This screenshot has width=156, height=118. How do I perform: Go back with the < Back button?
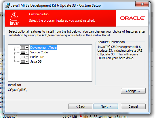(x=81, y=106)
